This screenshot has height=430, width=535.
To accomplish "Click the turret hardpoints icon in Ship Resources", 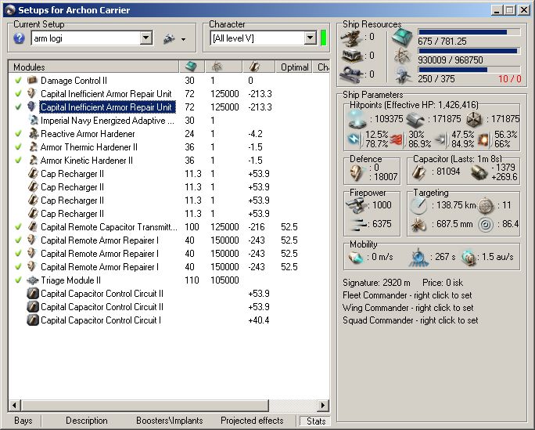I will (x=351, y=38).
